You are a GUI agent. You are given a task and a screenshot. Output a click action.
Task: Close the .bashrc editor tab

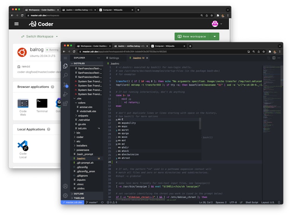(147, 58)
